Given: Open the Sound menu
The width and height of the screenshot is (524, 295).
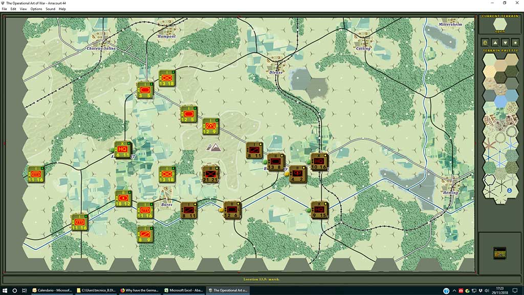Looking at the screenshot, I should click(x=51, y=9).
